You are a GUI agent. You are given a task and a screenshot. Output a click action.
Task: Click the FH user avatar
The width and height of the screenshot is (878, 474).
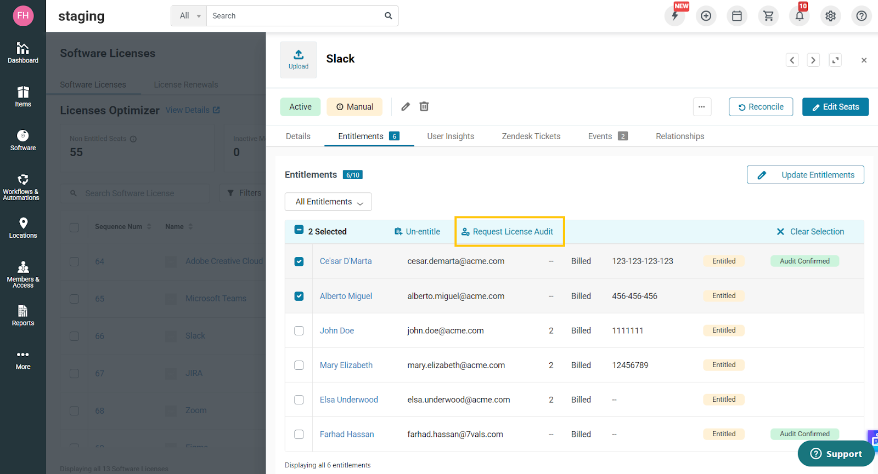[23, 15]
